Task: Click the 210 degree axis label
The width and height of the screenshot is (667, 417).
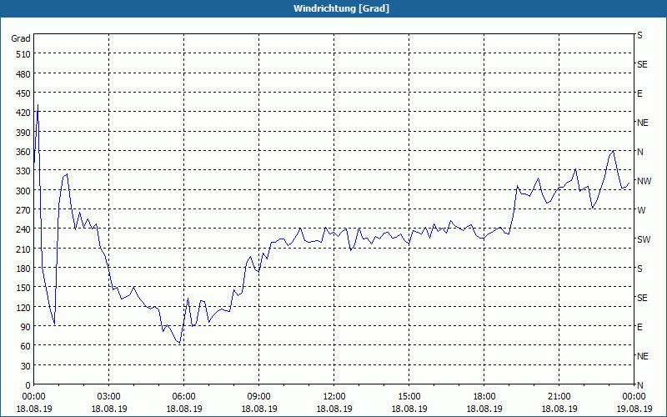Action: coord(23,249)
